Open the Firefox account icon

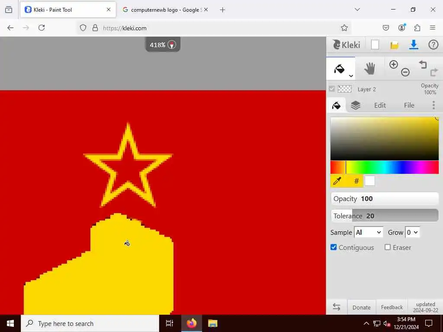(401, 27)
